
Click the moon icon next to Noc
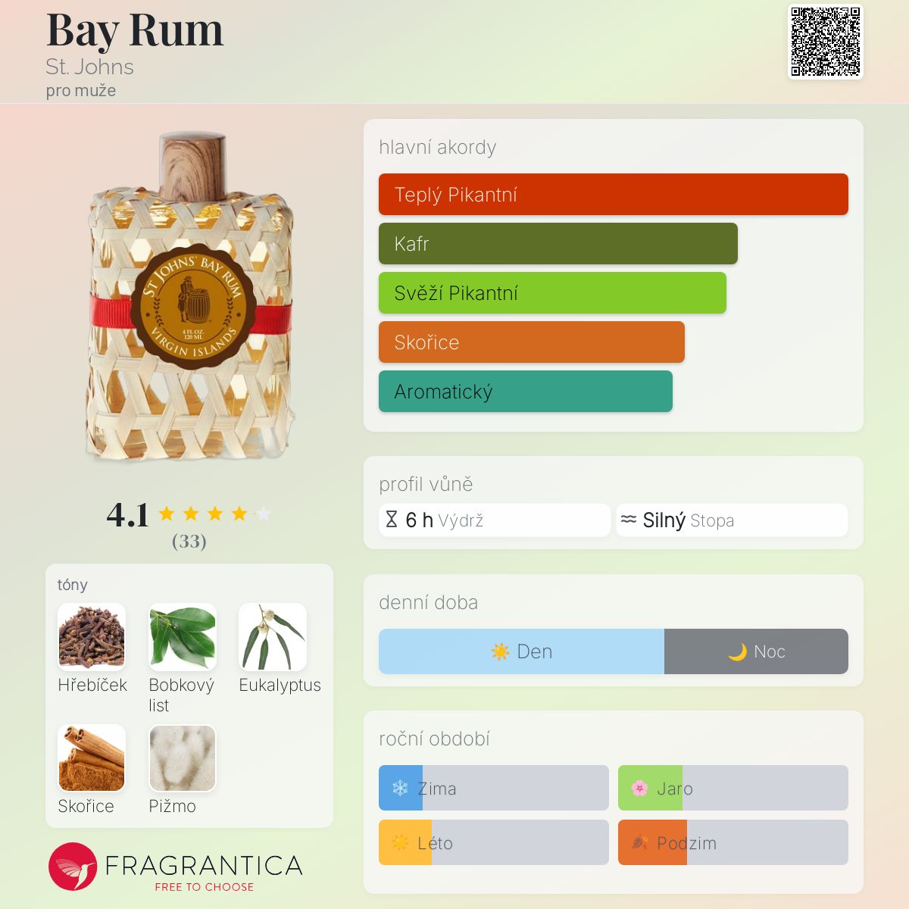pos(737,651)
